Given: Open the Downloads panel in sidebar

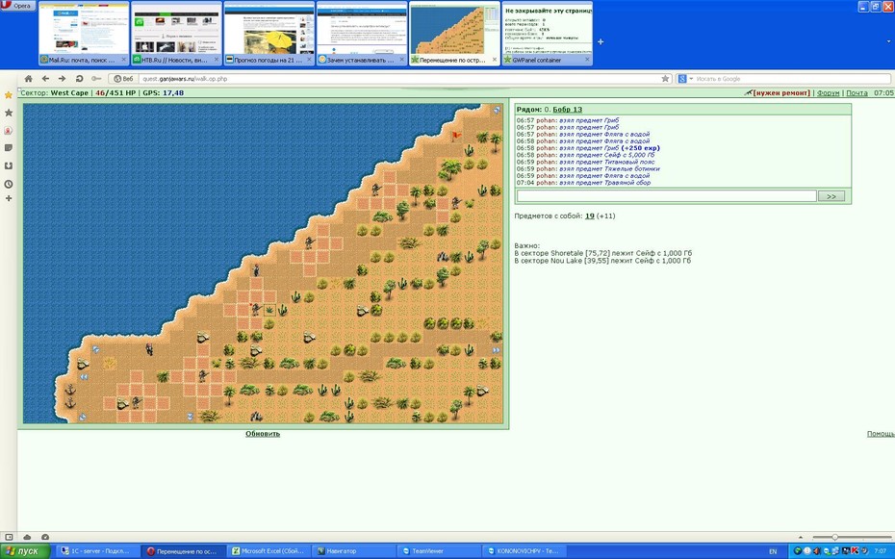Looking at the screenshot, I should [9, 166].
